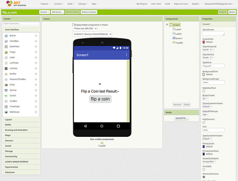
Task: Select the TextBox palette icon
Action: pos(6,101)
